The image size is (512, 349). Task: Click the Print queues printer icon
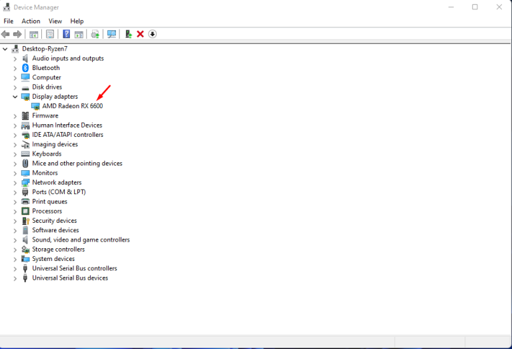pos(25,202)
